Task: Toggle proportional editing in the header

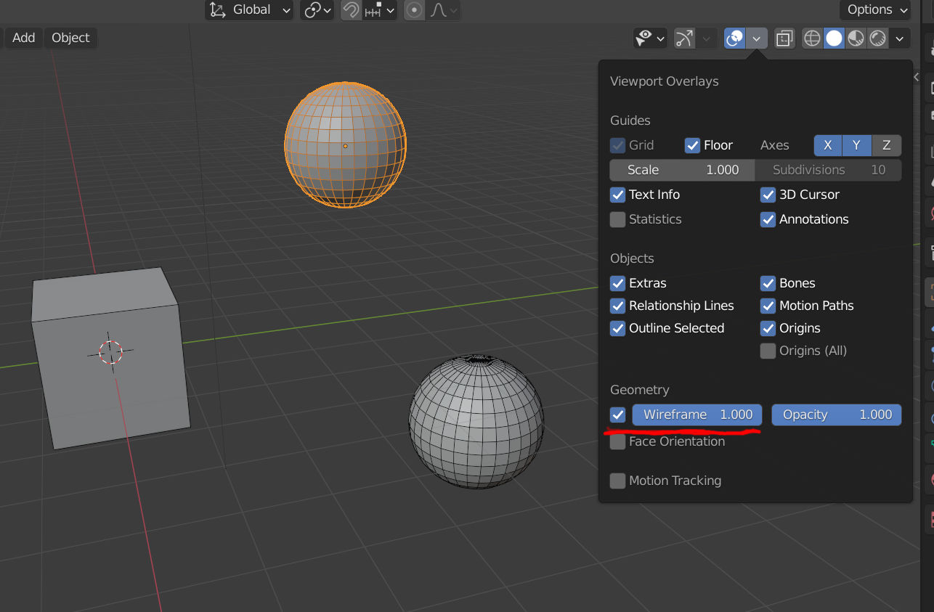Action: point(413,10)
